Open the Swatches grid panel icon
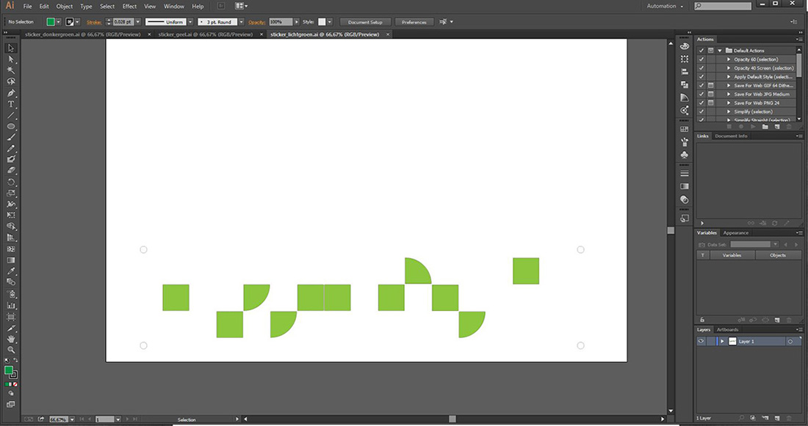This screenshot has height=426, width=808. [685, 129]
